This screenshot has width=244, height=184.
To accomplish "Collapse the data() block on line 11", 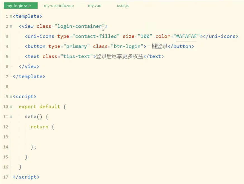I will pos(11,117).
